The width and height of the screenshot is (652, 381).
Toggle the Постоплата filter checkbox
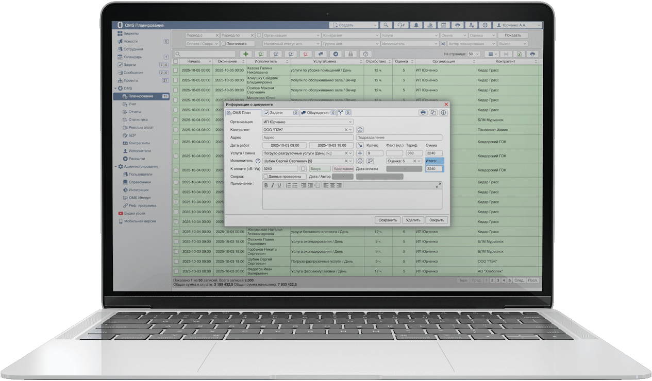(224, 44)
